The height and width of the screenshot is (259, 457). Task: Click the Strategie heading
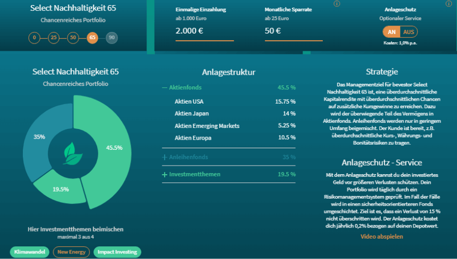(x=382, y=72)
